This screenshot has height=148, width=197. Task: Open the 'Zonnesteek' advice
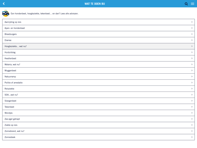coord(98,137)
